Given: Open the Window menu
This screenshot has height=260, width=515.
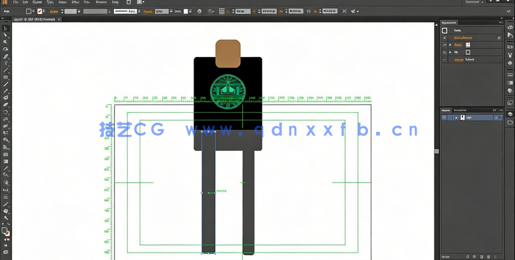Looking at the screenshot, I should pos(101,2).
